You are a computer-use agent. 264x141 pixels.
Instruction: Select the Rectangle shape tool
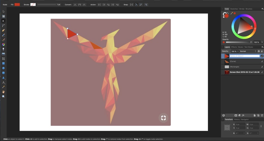click(3, 63)
